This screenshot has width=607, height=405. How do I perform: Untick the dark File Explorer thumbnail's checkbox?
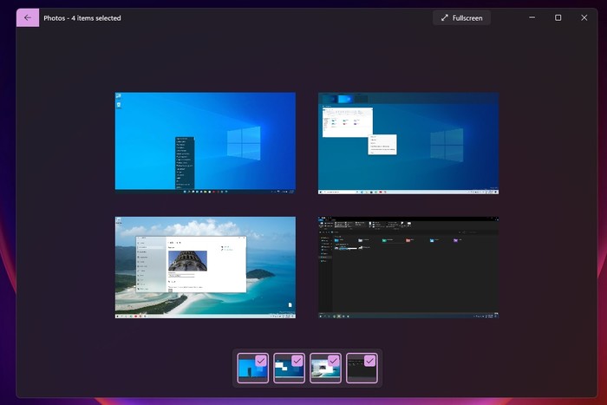pos(369,360)
